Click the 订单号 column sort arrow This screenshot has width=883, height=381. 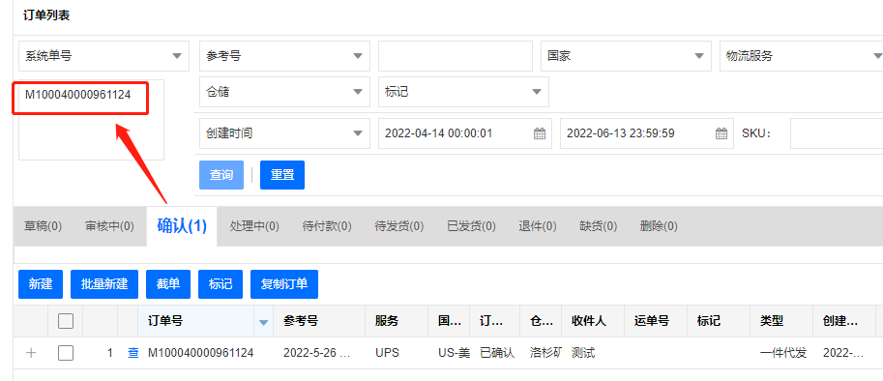click(x=263, y=322)
